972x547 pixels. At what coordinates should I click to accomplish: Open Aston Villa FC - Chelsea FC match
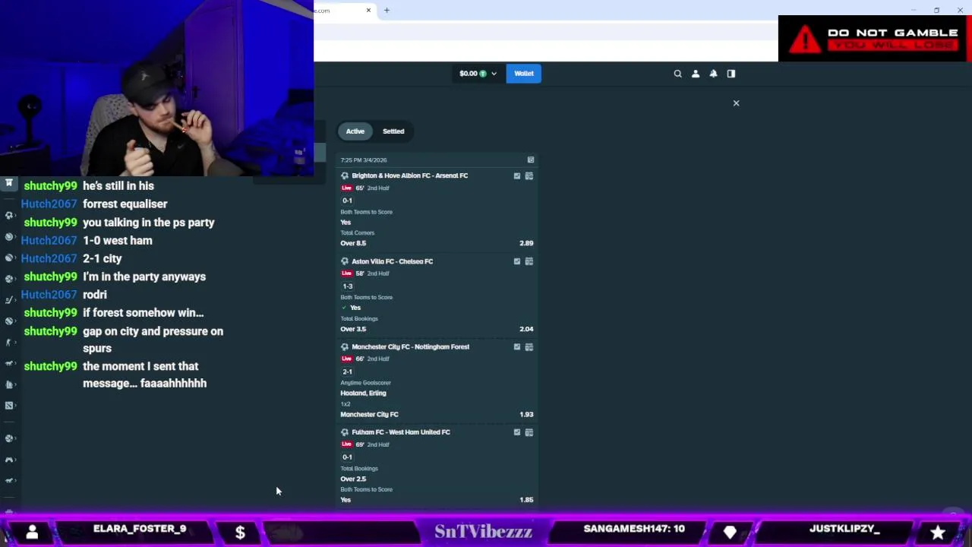coord(393,261)
